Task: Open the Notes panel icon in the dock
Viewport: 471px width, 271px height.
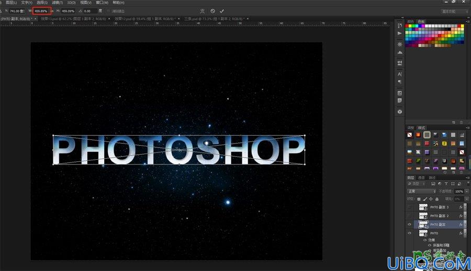Action: (399, 101)
